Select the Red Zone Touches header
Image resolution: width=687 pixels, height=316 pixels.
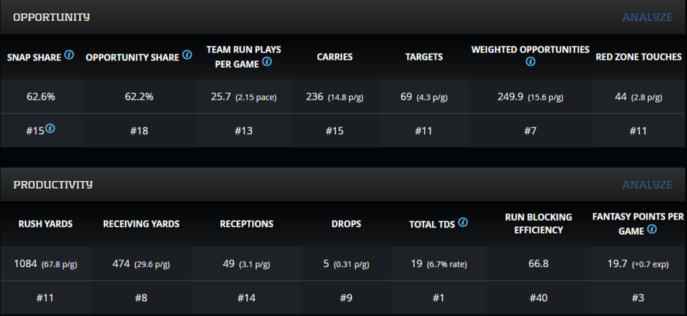tap(638, 57)
